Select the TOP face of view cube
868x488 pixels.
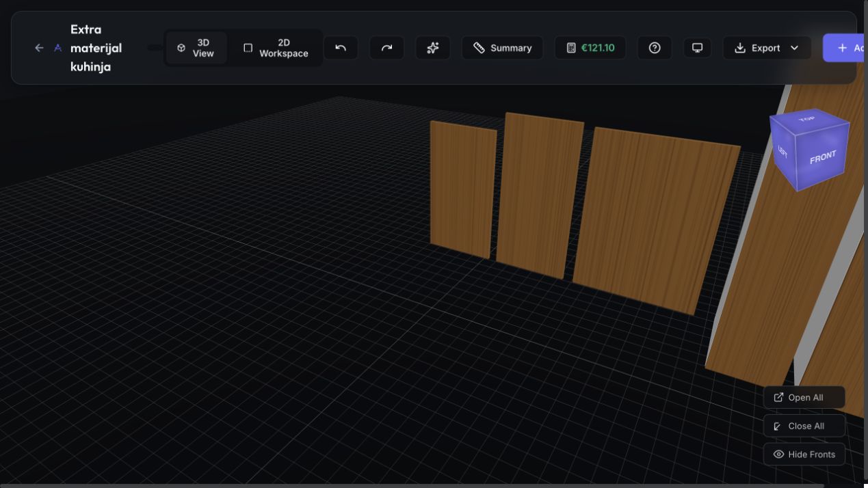[808, 119]
